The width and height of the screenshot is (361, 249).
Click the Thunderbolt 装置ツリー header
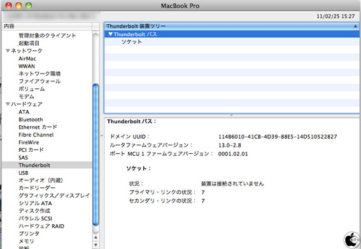coord(232,26)
